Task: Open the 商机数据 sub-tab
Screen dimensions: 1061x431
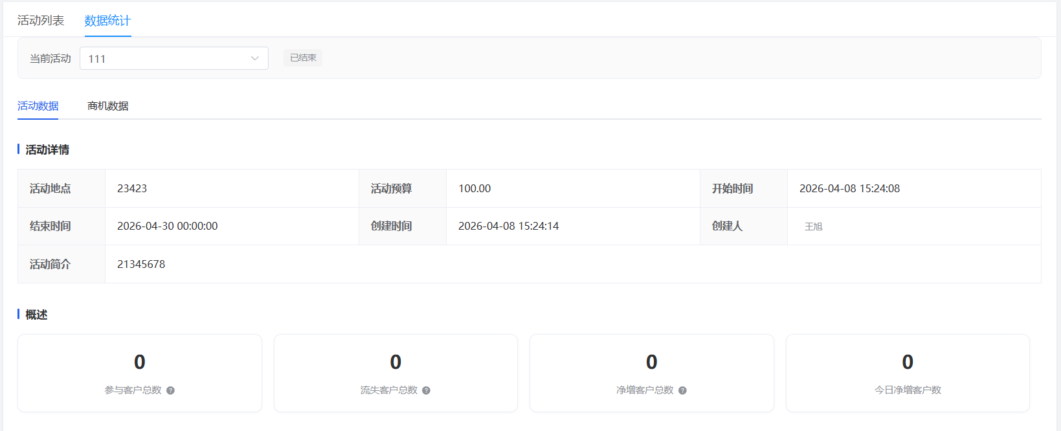Action: tap(108, 106)
